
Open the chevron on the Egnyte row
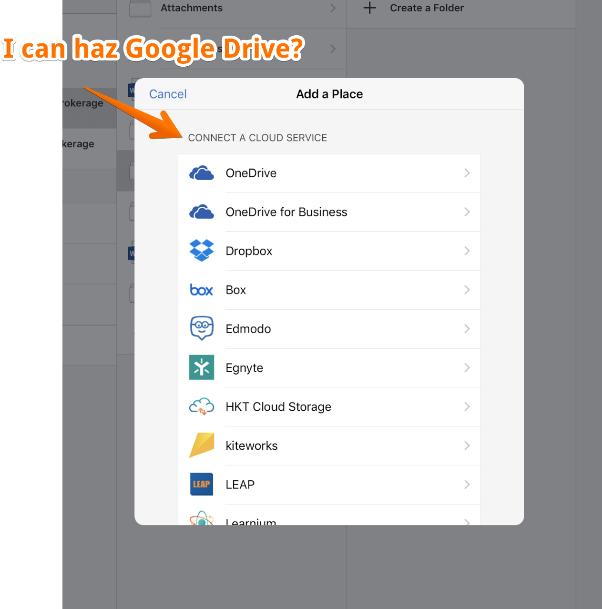(x=467, y=367)
